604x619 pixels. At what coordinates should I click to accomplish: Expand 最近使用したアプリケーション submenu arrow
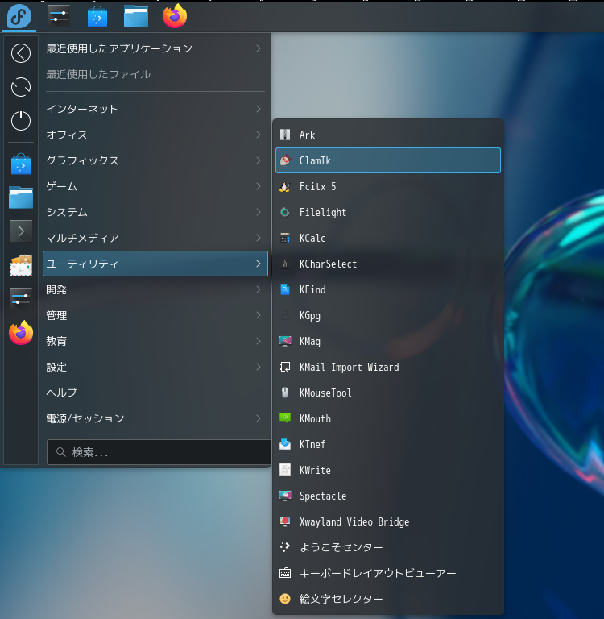(259, 48)
